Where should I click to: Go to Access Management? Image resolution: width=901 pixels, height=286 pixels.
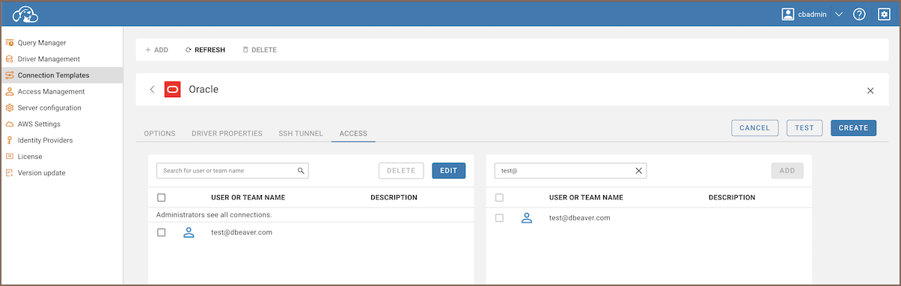51,92
